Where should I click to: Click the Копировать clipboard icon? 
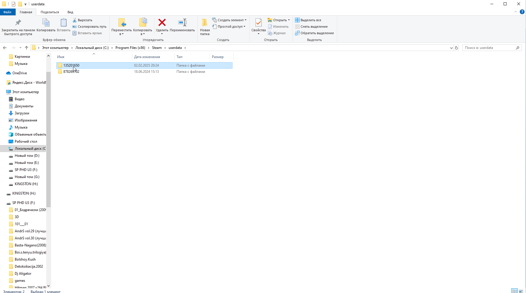(x=46, y=25)
